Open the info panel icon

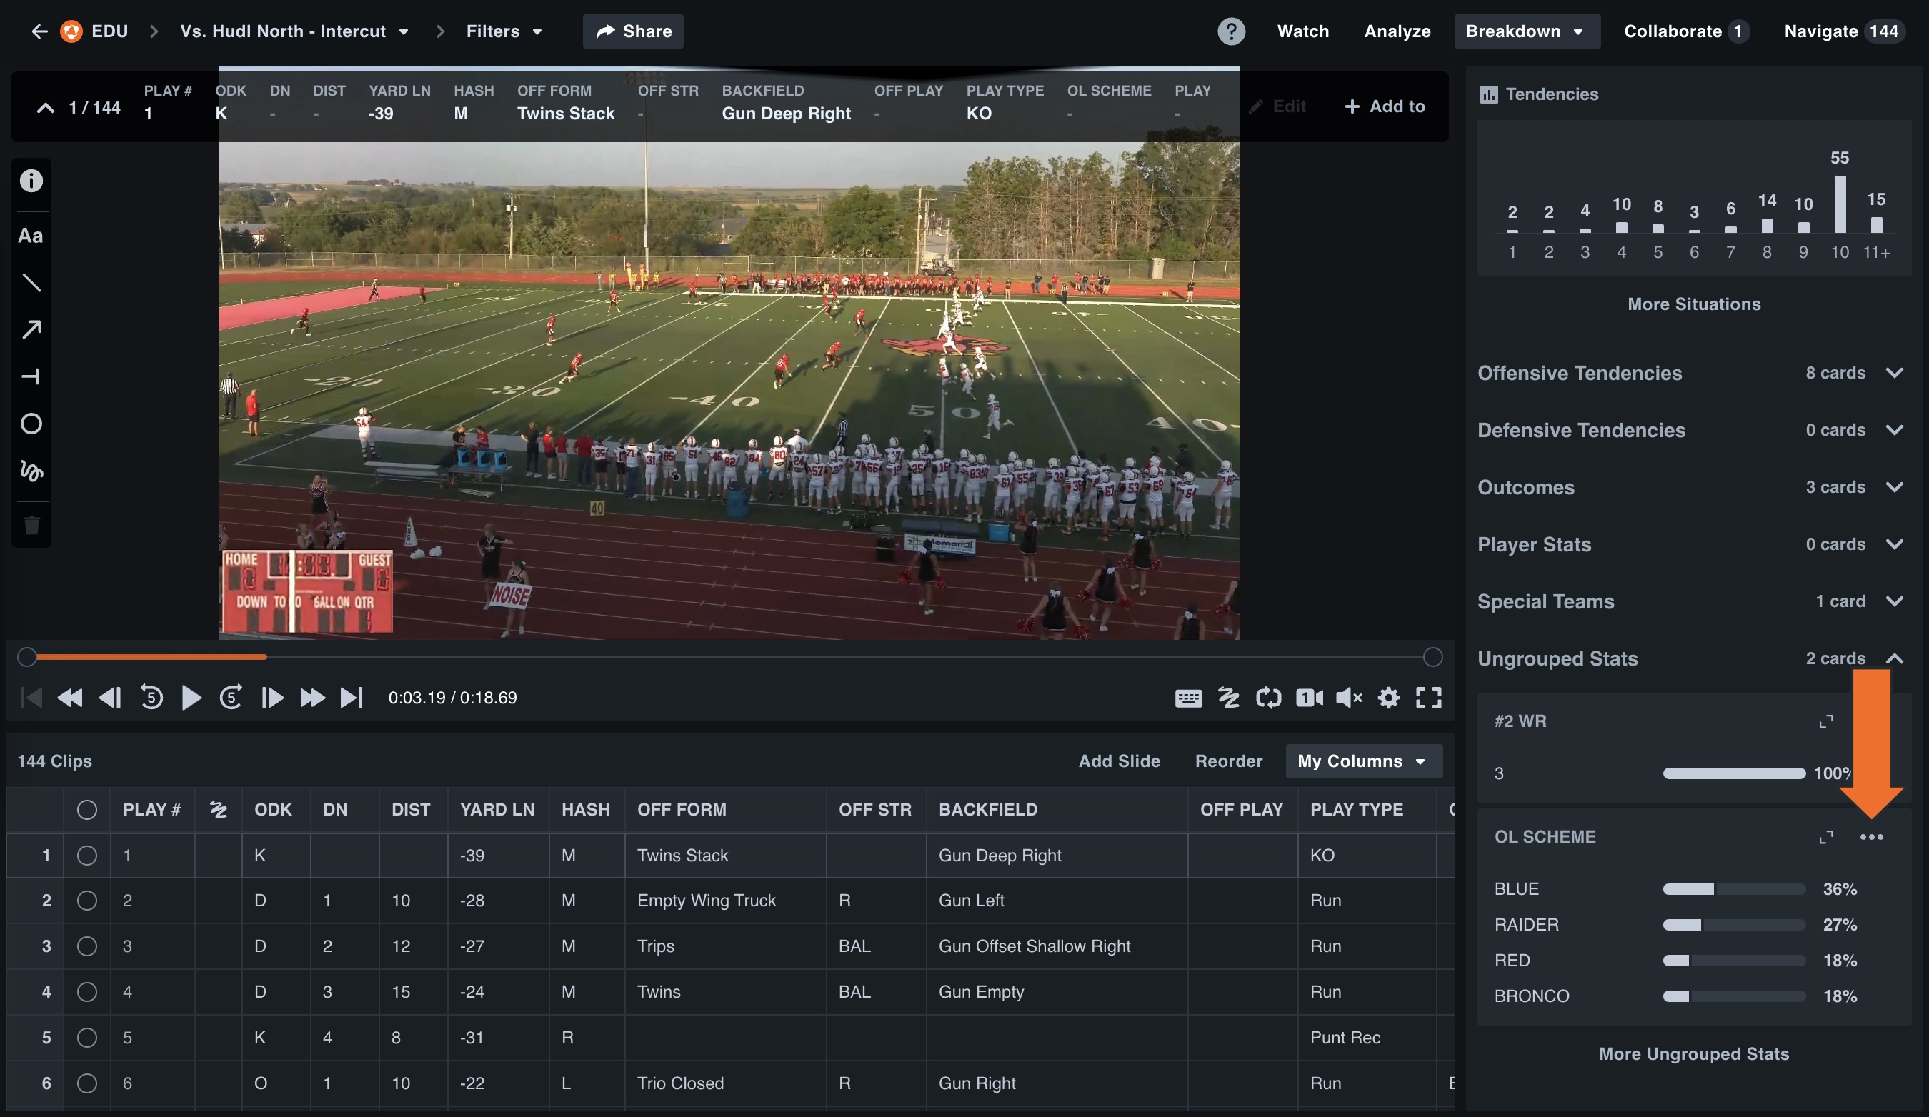coord(31,181)
